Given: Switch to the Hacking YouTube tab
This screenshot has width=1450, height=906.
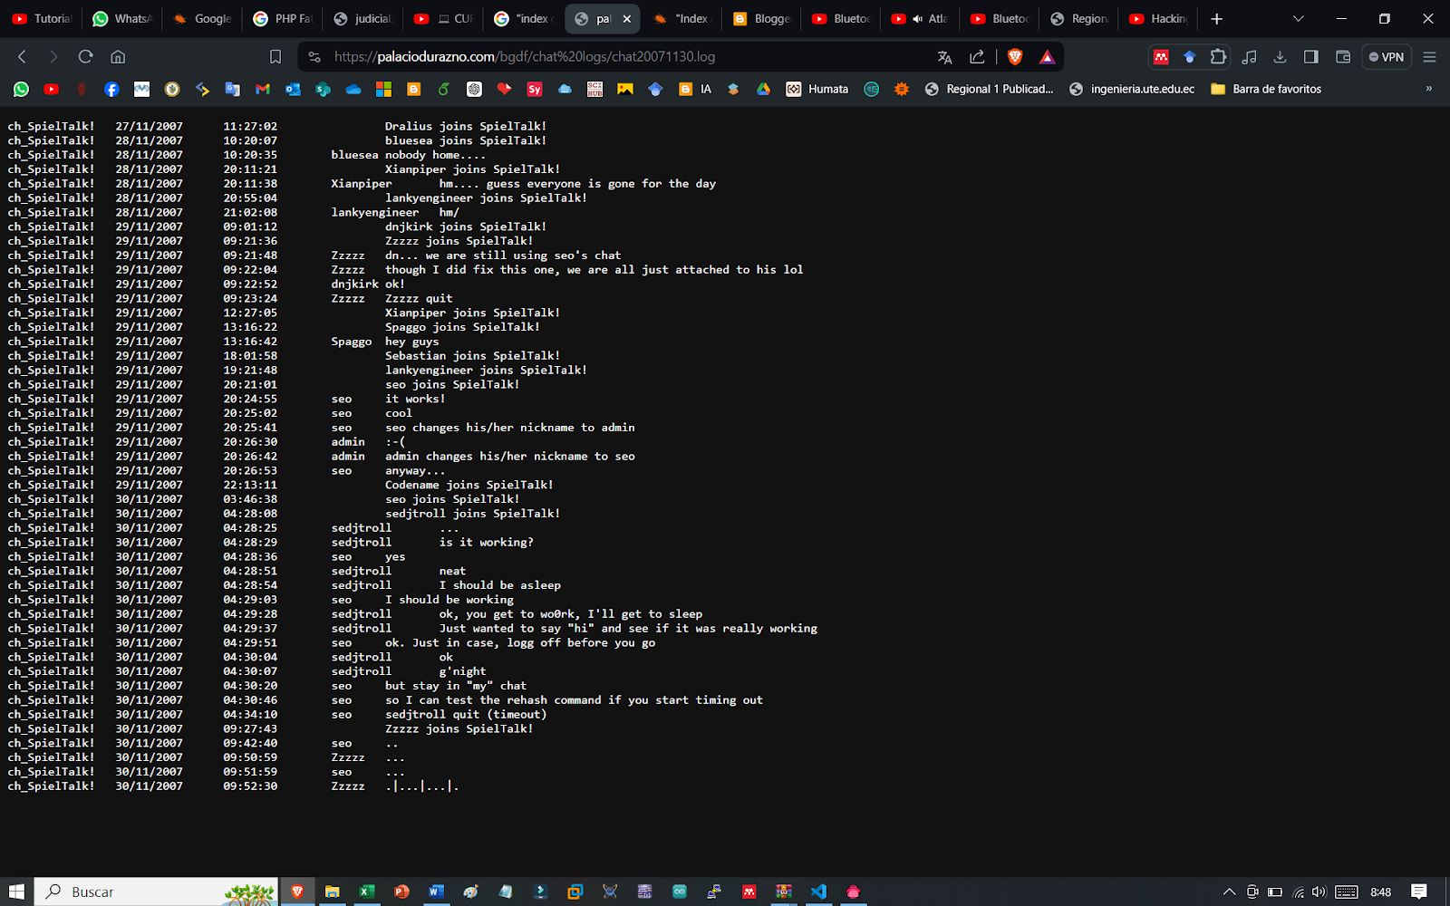Looking at the screenshot, I should (1159, 18).
